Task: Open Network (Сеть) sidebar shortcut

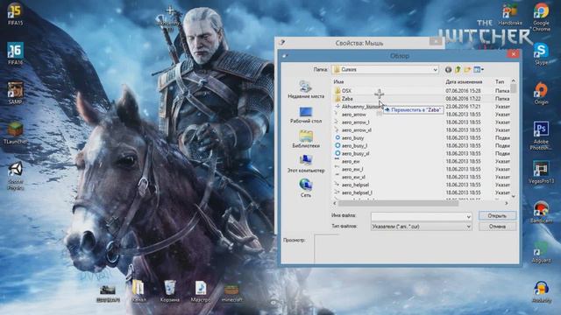Action: pyautogui.click(x=306, y=188)
